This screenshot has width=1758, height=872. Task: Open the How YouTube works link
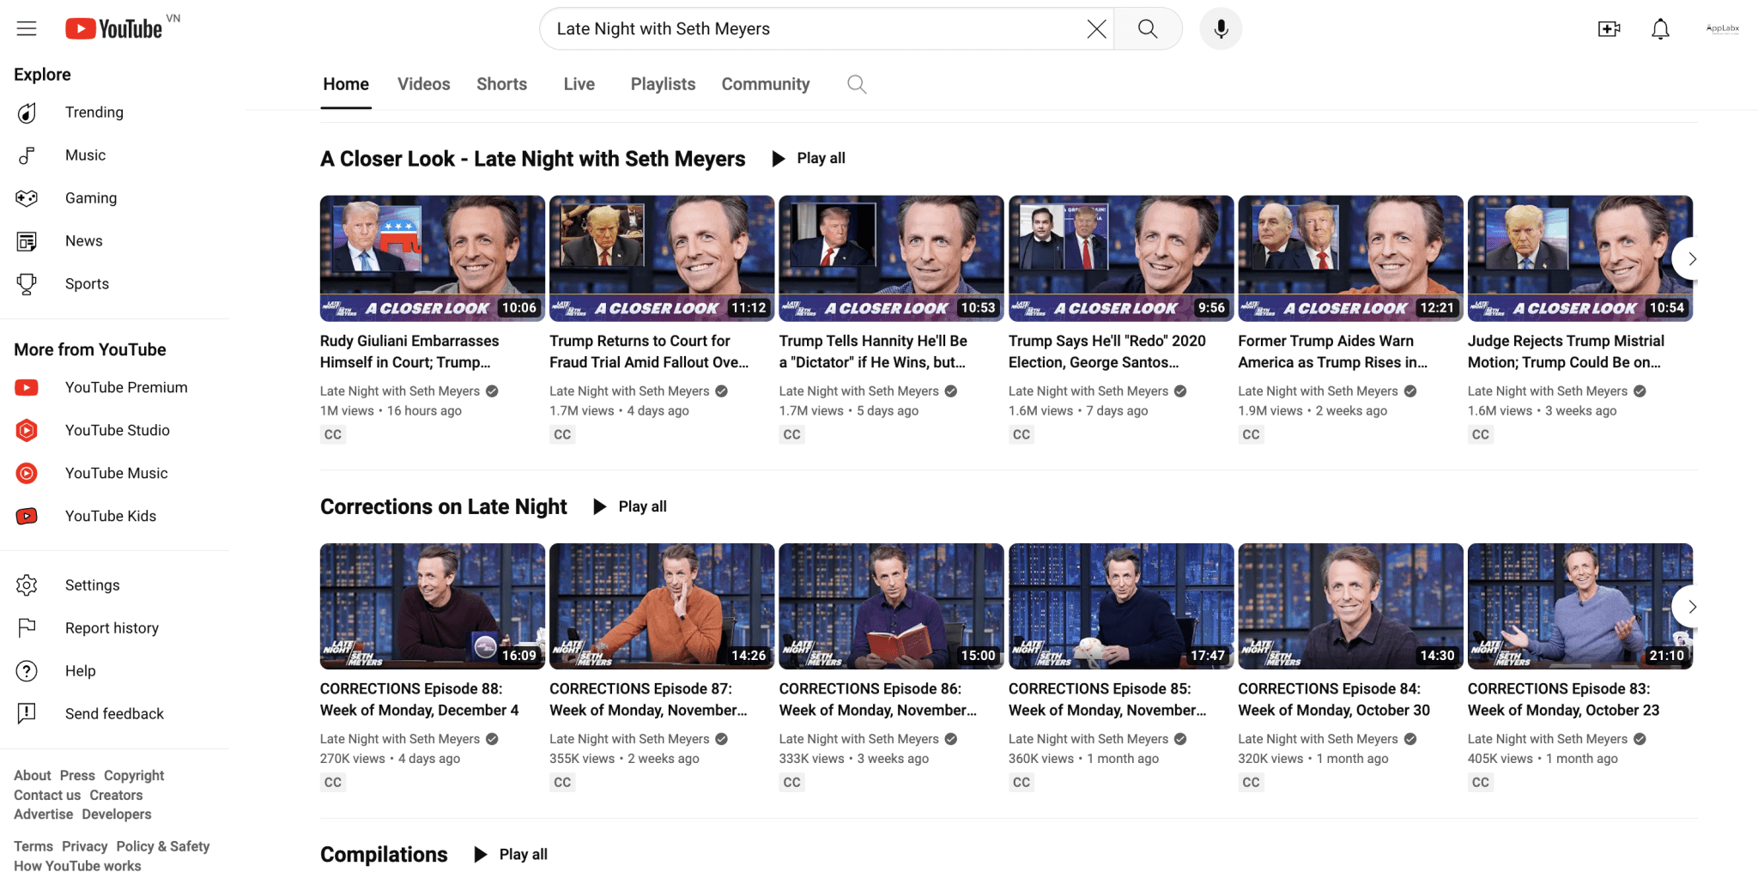tap(77, 865)
